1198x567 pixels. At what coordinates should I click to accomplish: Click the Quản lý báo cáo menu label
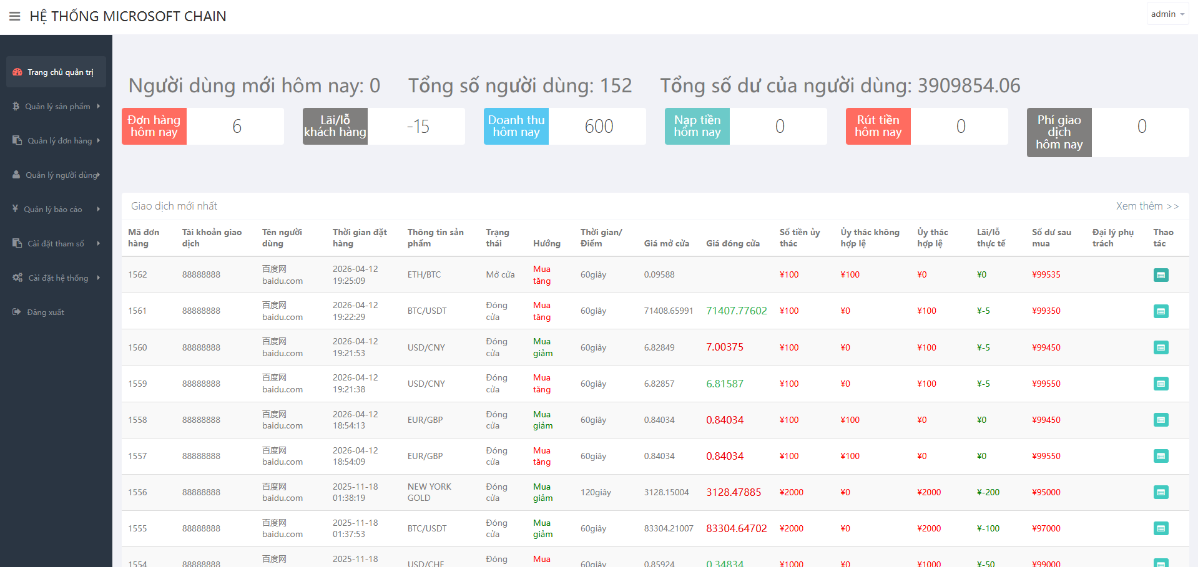coord(53,210)
